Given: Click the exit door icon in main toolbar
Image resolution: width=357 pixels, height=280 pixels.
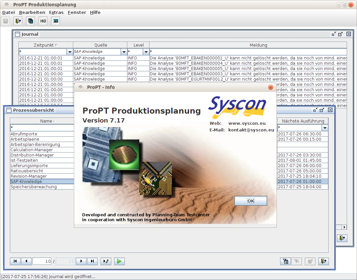Looking at the screenshot, I should 18,21.
